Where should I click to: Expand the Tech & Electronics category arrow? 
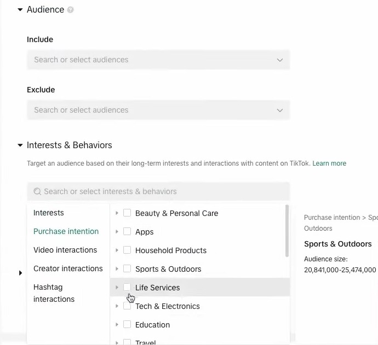click(117, 306)
